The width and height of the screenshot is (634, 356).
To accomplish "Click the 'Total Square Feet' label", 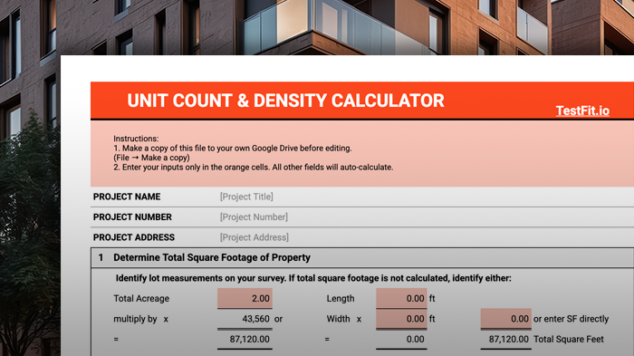I will (x=569, y=339).
